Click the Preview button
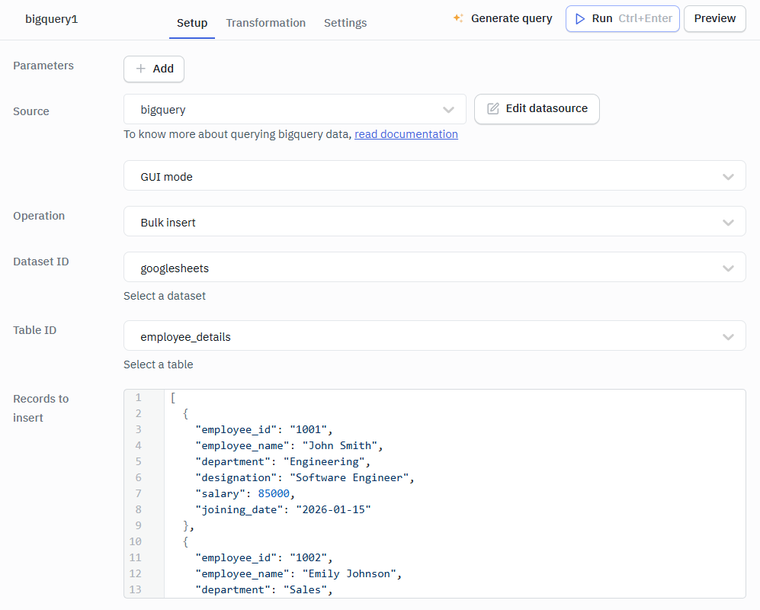The height and width of the screenshot is (610, 760). pyautogui.click(x=714, y=18)
